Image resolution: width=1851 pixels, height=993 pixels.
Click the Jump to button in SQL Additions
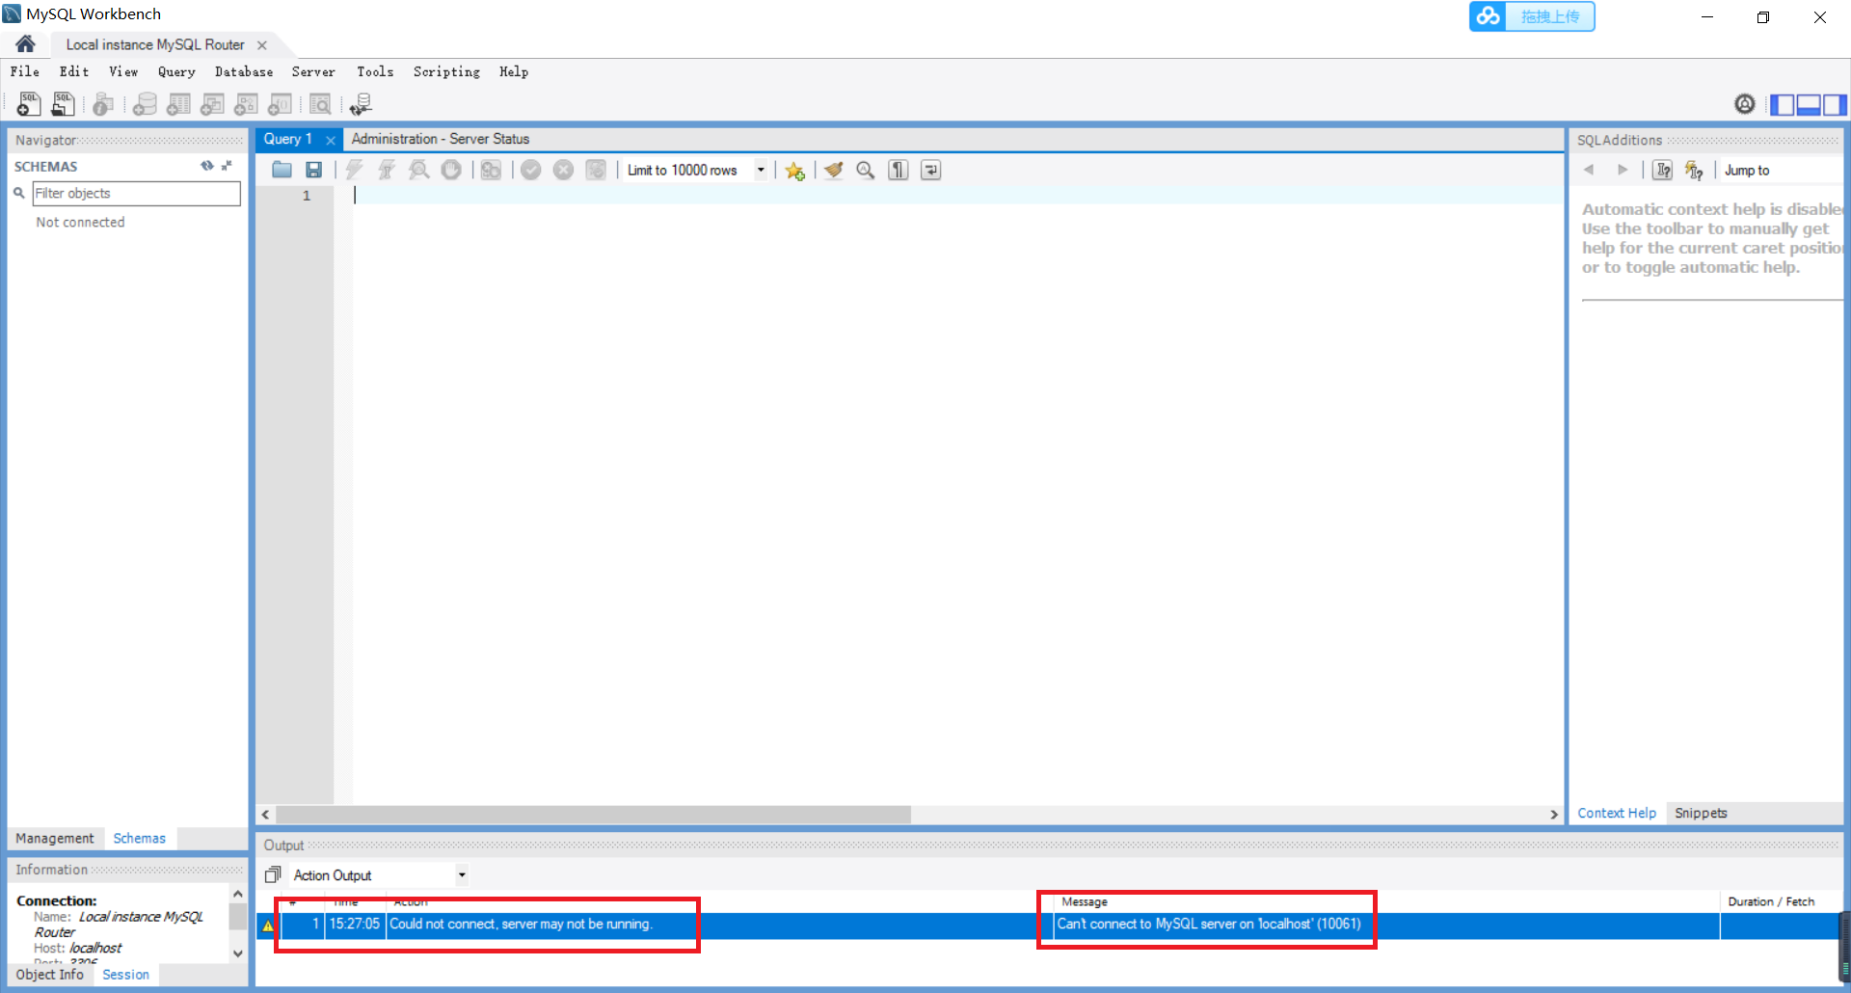[x=1747, y=170]
